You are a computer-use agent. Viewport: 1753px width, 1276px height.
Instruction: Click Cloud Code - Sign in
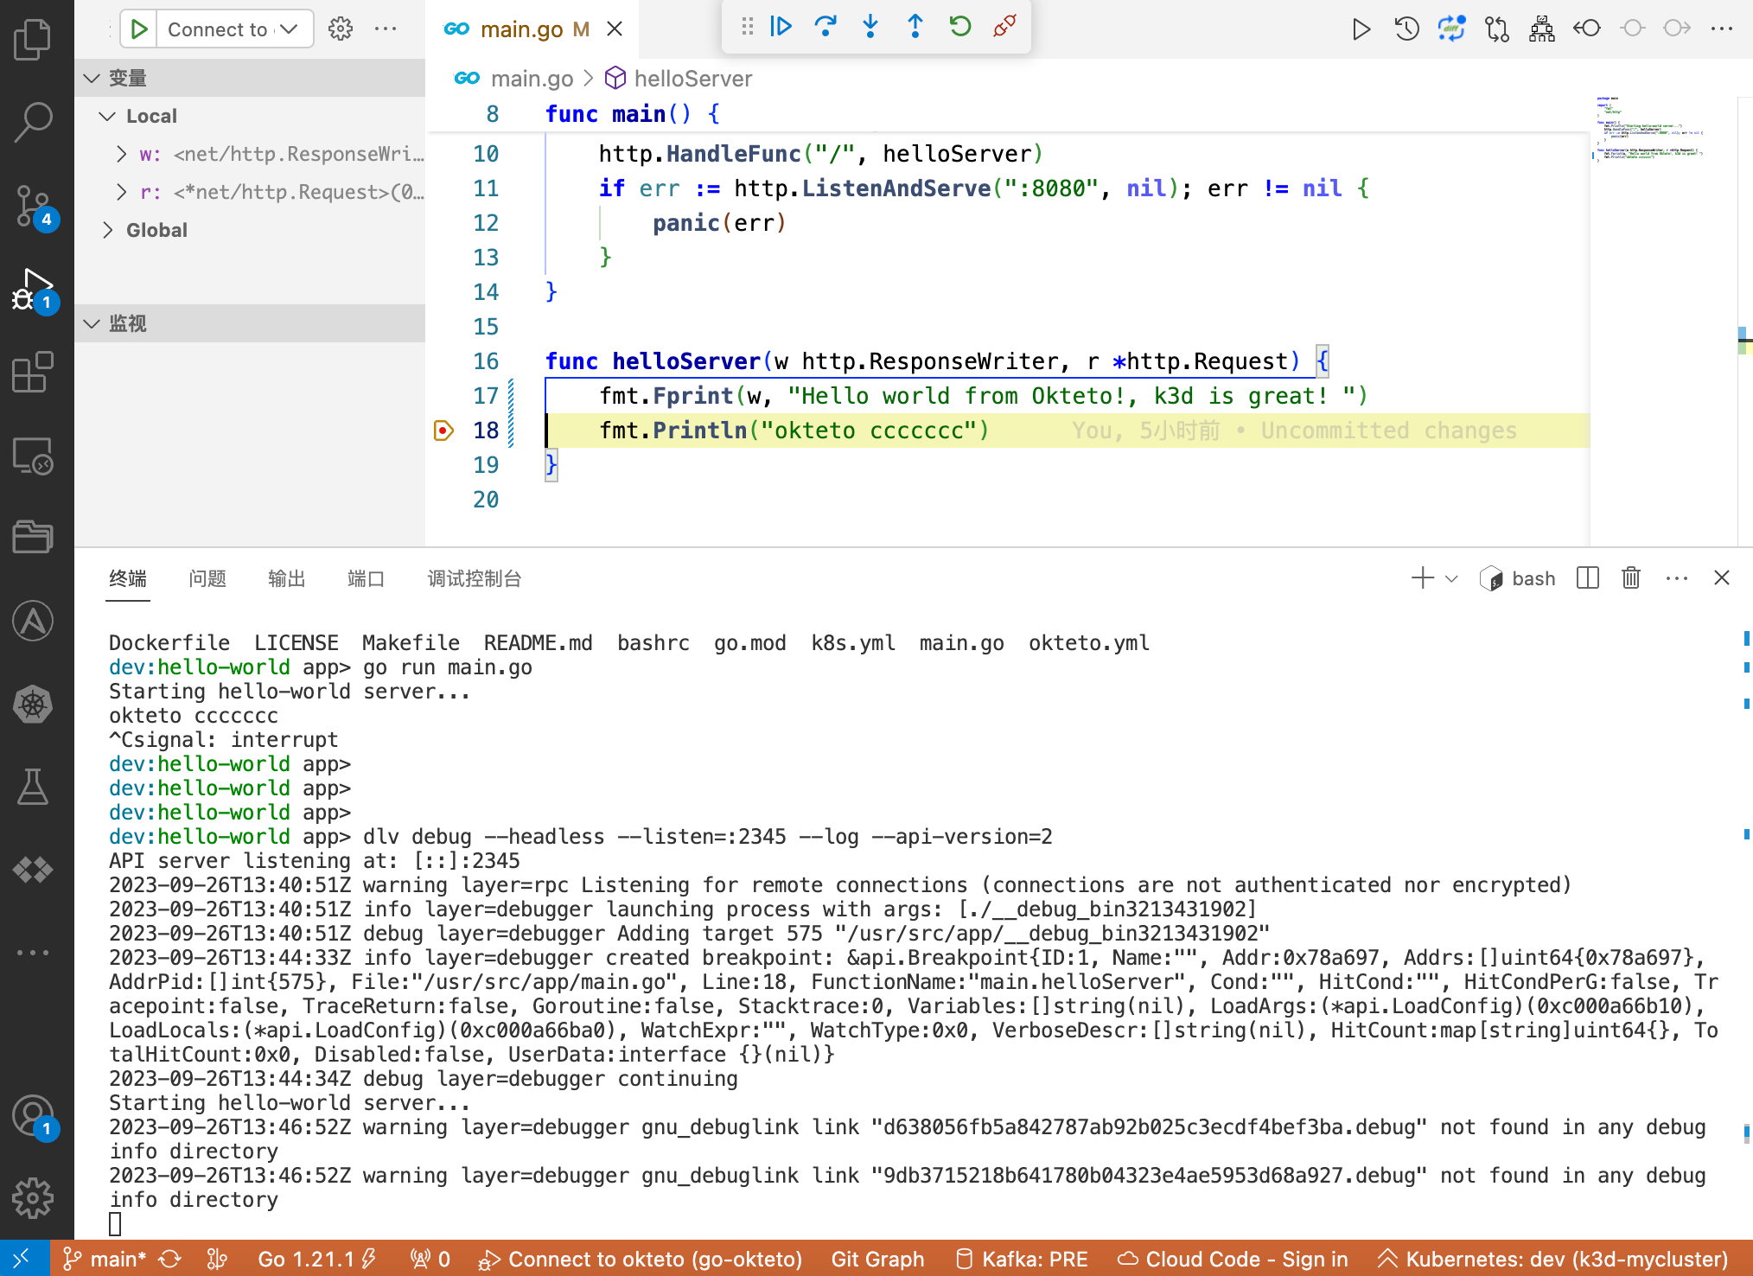pyautogui.click(x=1233, y=1260)
